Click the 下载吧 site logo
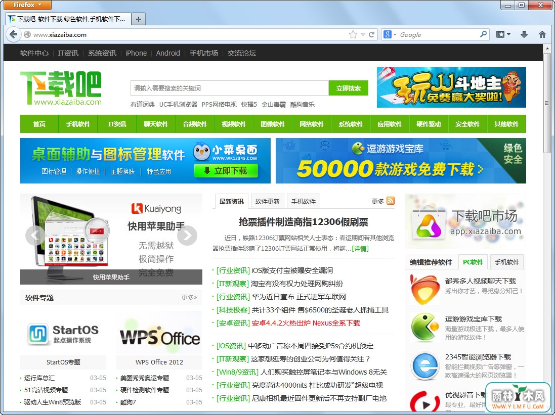This screenshot has width=555, height=415. [x=61, y=88]
